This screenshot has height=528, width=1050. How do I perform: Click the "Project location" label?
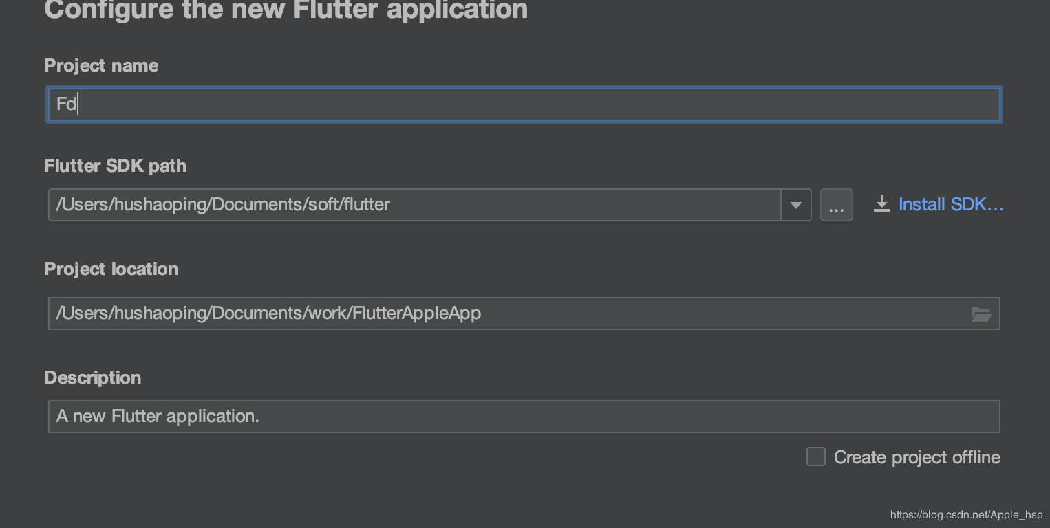point(111,269)
